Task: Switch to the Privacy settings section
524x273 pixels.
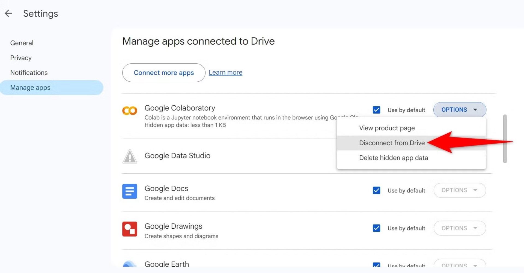Action: point(21,58)
